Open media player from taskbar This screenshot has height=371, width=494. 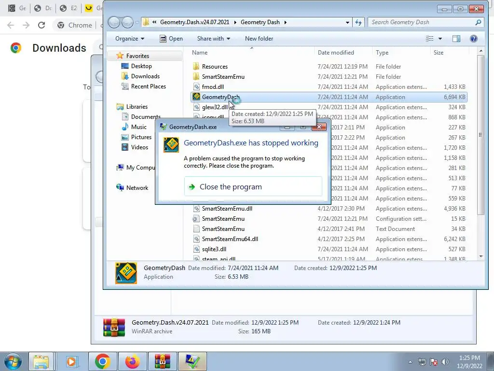[71, 361]
